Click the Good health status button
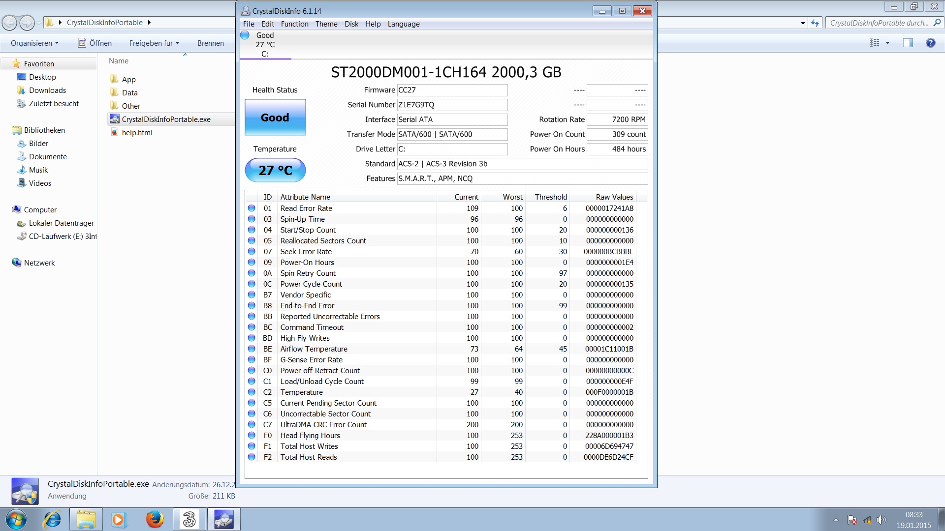Viewport: 945px width, 531px height. click(275, 118)
